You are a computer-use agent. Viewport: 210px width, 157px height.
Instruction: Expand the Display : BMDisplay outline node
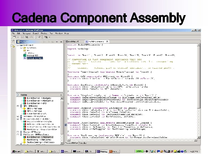click(x=18, y=132)
